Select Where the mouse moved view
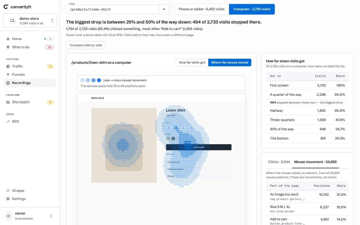Image resolution: width=360 pixels, height=225 pixels. pyautogui.click(x=229, y=62)
